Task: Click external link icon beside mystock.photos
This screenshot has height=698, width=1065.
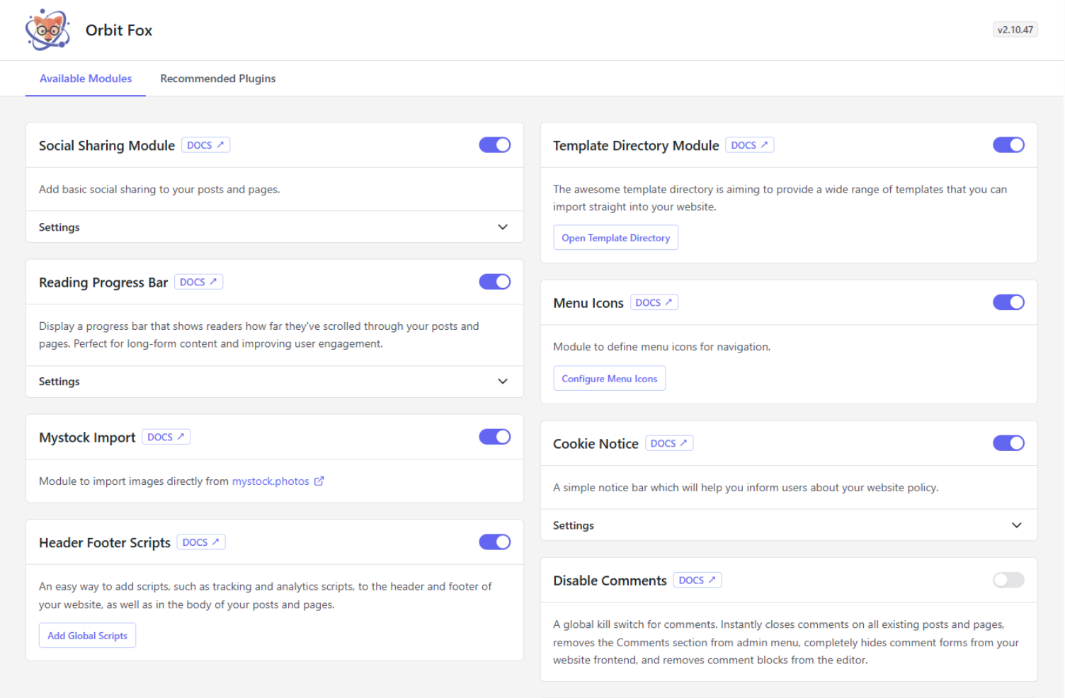Action: [x=319, y=481]
